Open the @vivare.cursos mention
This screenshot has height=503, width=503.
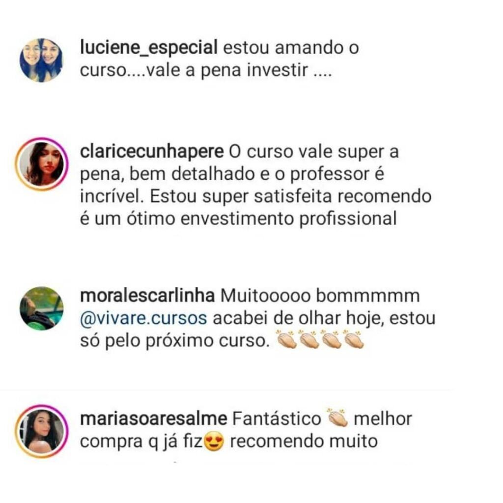pos(143,318)
